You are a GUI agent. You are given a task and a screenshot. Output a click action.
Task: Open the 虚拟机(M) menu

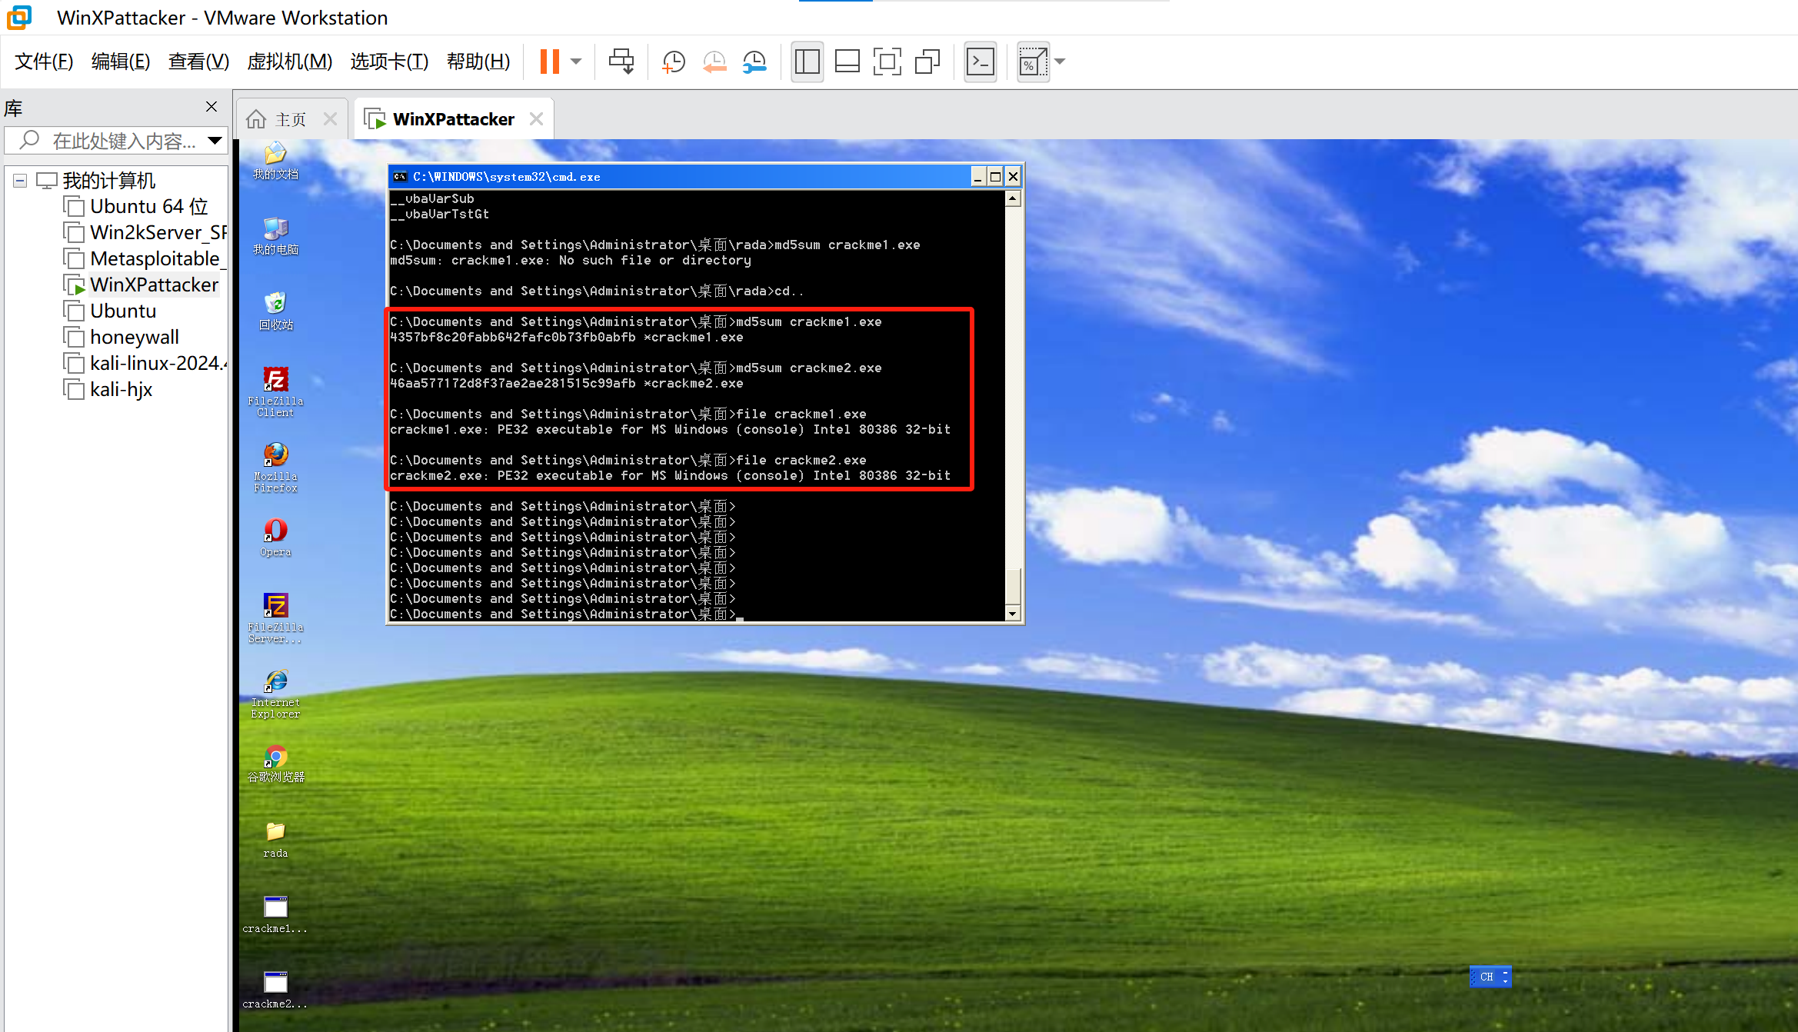[x=289, y=62]
